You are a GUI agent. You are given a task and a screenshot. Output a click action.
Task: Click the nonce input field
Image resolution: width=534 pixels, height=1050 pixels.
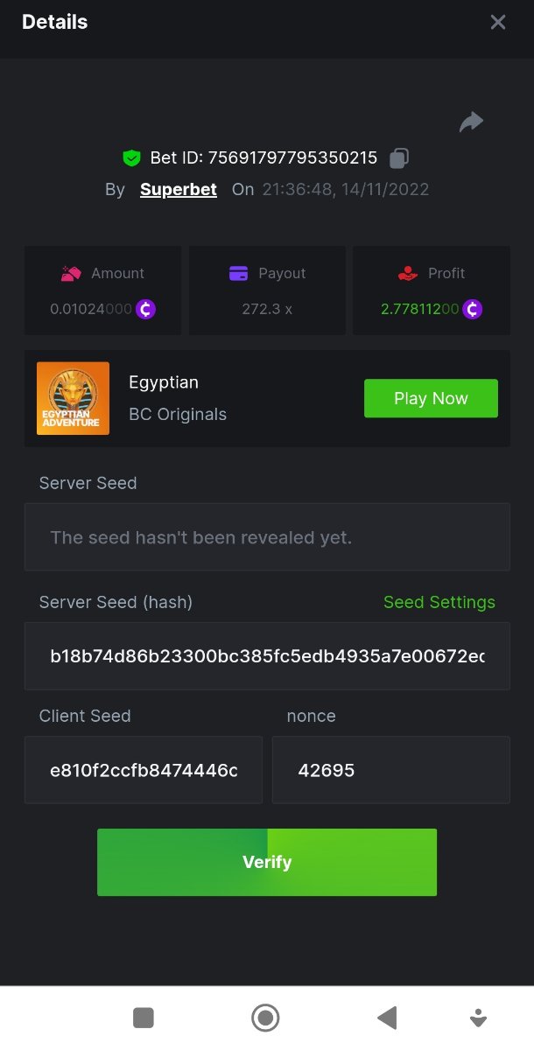(390, 770)
